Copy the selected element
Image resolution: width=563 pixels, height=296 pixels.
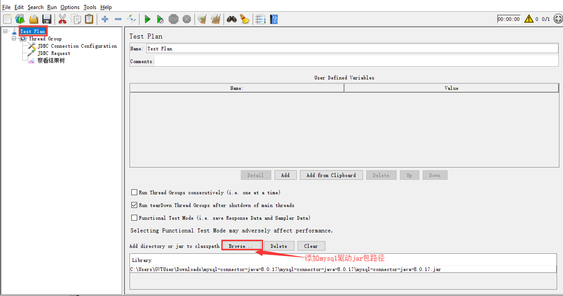(x=76, y=19)
